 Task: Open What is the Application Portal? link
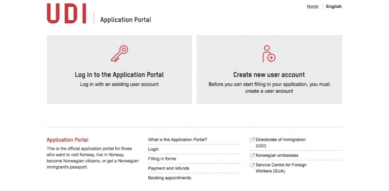(177, 140)
